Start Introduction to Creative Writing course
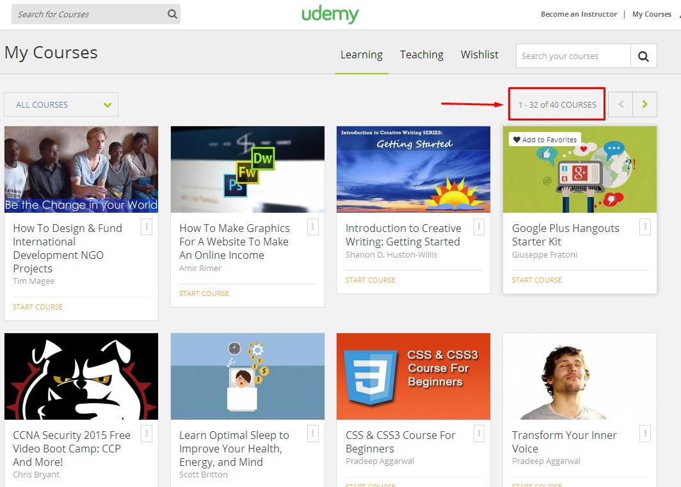This screenshot has height=487, width=681. pos(371,280)
